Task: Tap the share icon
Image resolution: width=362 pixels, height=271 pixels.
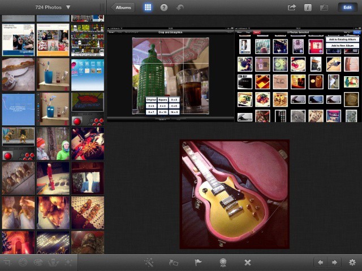Action: click(x=292, y=7)
